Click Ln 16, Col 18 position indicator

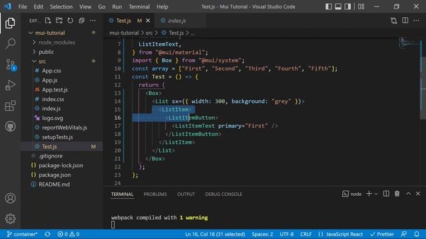(x=215, y=234)
